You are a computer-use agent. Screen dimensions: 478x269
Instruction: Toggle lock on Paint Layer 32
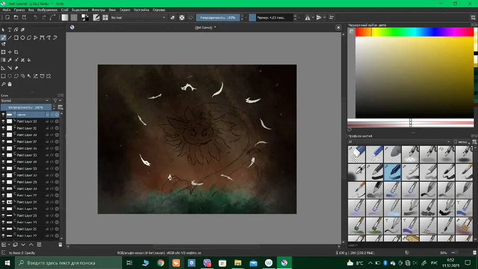pyautogui.click(x=47, y=121)
